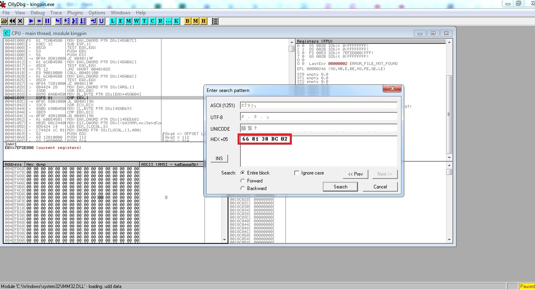Run the program with the play icon
This screenshot has width=535, height=290.
[31, 21]
